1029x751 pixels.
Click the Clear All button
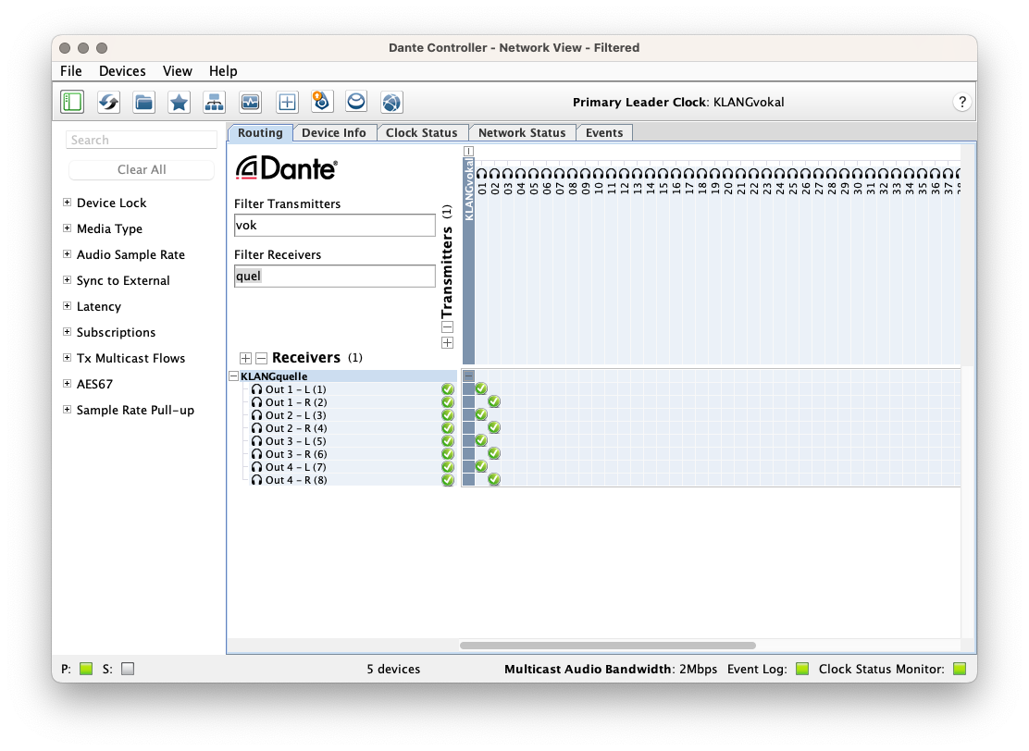click(142, 170)
